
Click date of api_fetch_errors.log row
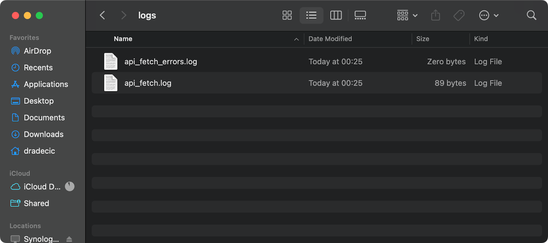(335, 62)
